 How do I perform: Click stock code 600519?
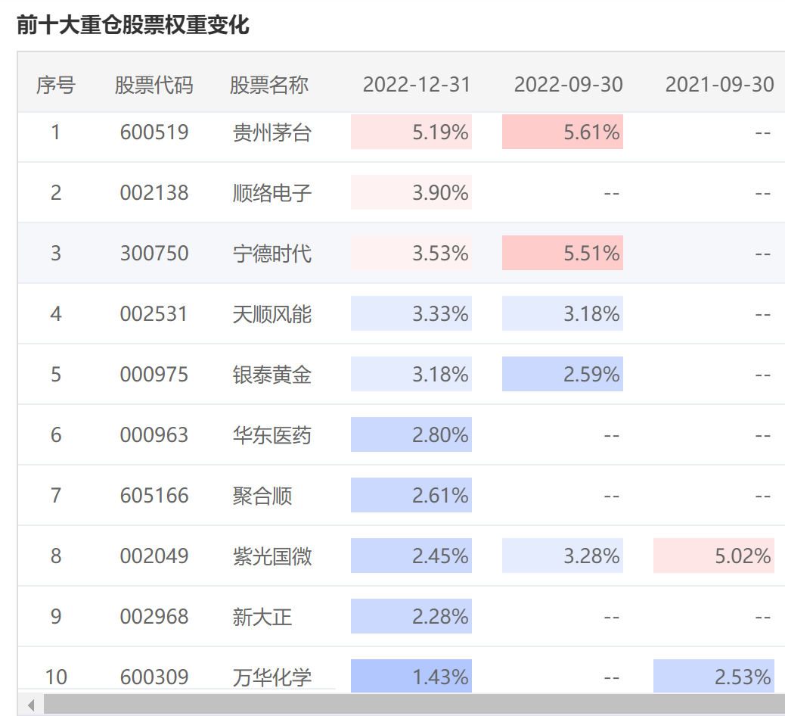tap(154, 132)
